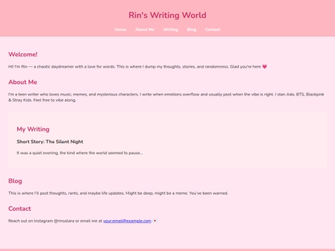
Task: Open the Blog link in the header
Action: [192, 30]
